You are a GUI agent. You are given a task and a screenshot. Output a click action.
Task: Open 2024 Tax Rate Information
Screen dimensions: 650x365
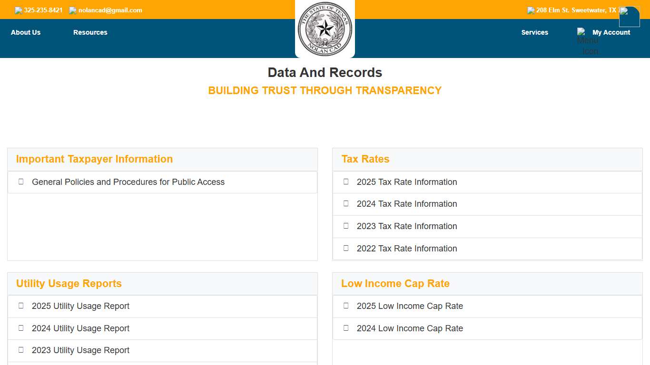click(x=407, y=204)
